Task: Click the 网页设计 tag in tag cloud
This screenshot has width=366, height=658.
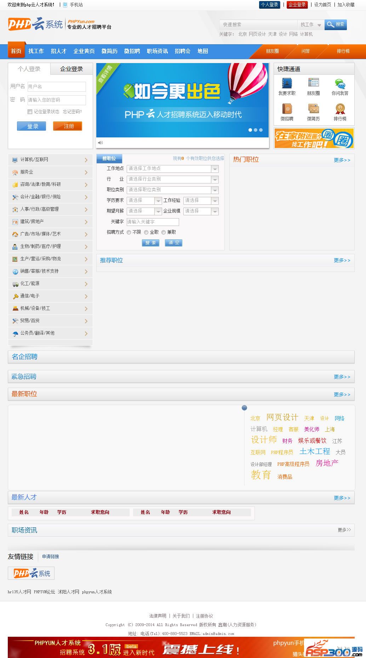Action: coord(282,417)
